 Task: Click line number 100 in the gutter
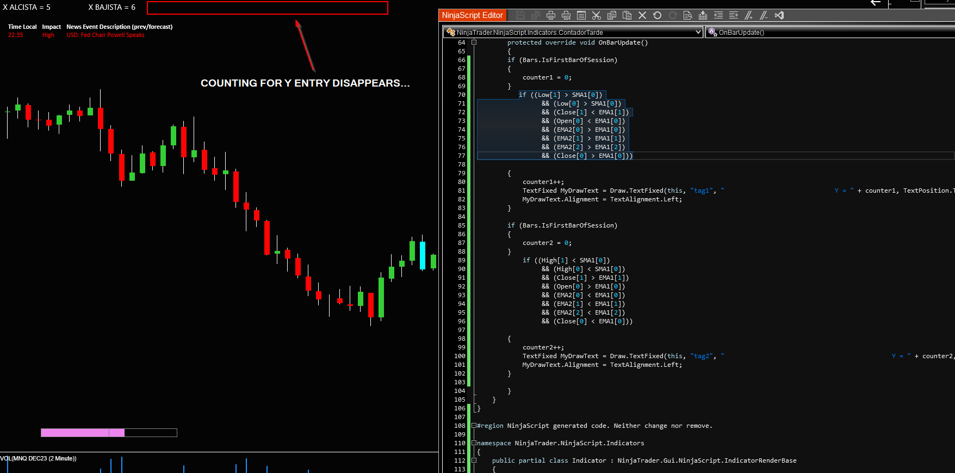click(x=460, y=356)
